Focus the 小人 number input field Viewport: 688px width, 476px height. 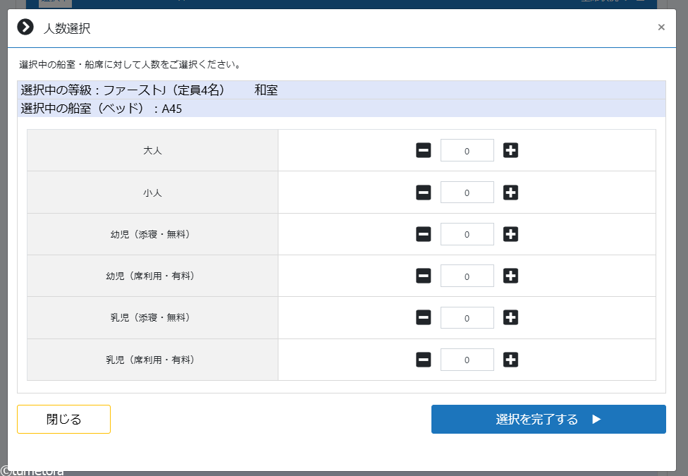click(467, 193)
